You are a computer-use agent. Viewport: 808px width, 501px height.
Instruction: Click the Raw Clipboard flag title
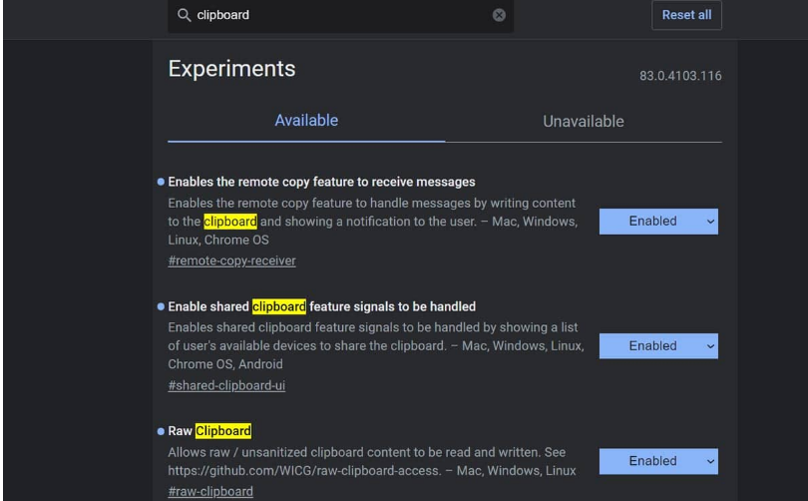tap(209, 431)
